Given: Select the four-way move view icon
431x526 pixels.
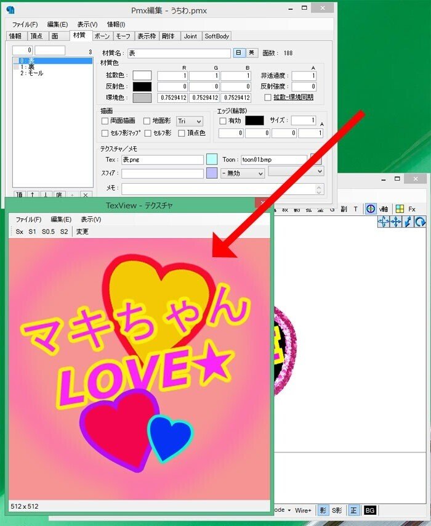Looking at the screenshot, I should (396, 222).
